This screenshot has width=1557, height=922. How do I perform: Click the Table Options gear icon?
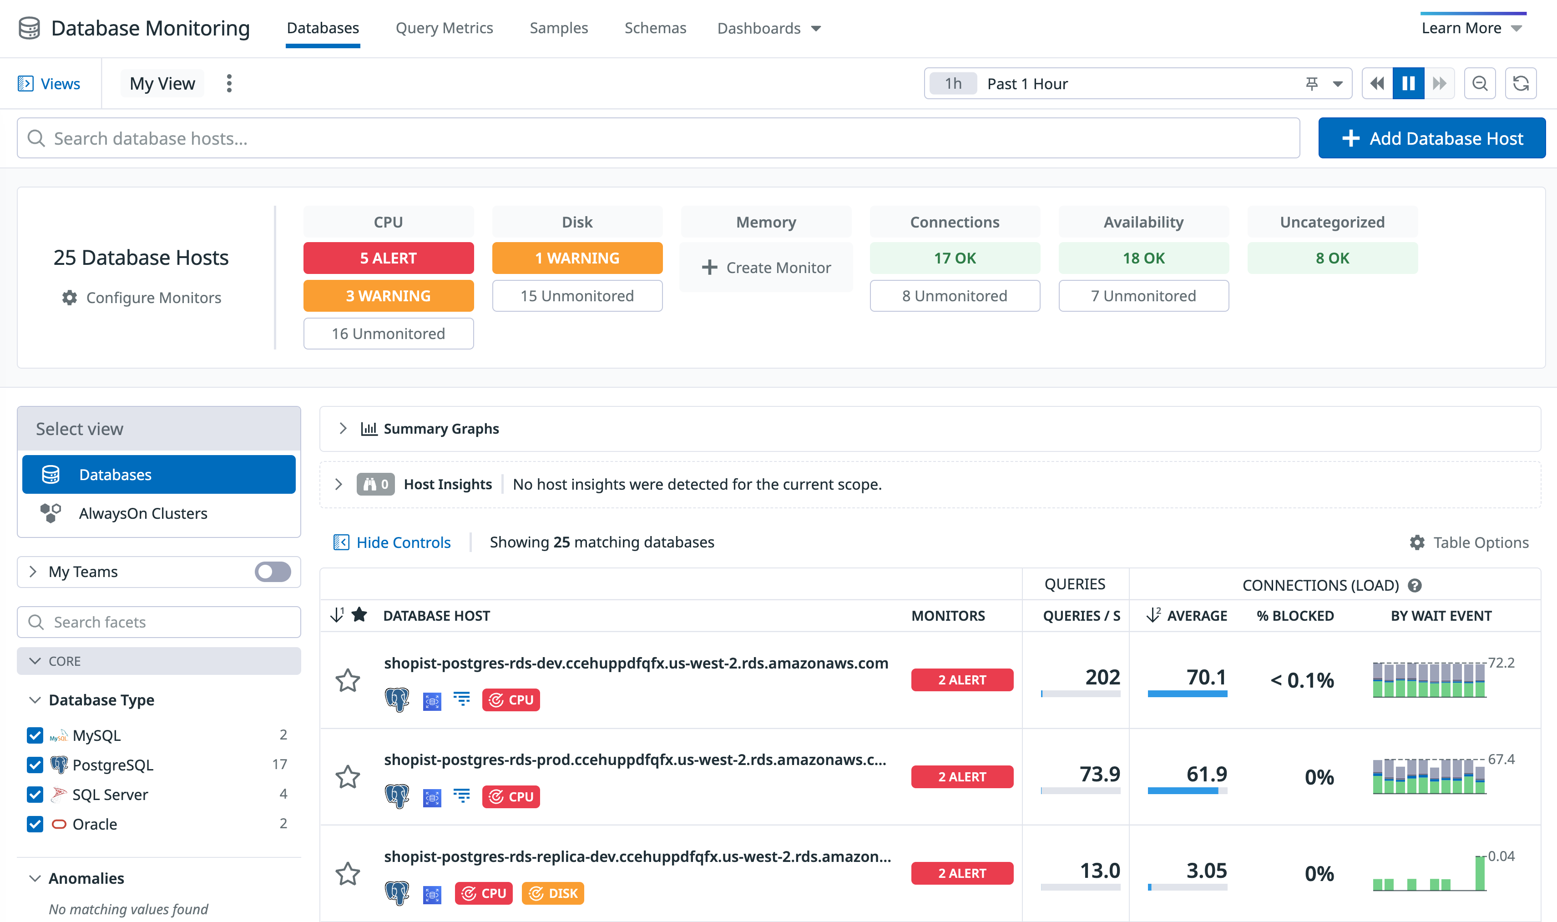point(1417,542)
